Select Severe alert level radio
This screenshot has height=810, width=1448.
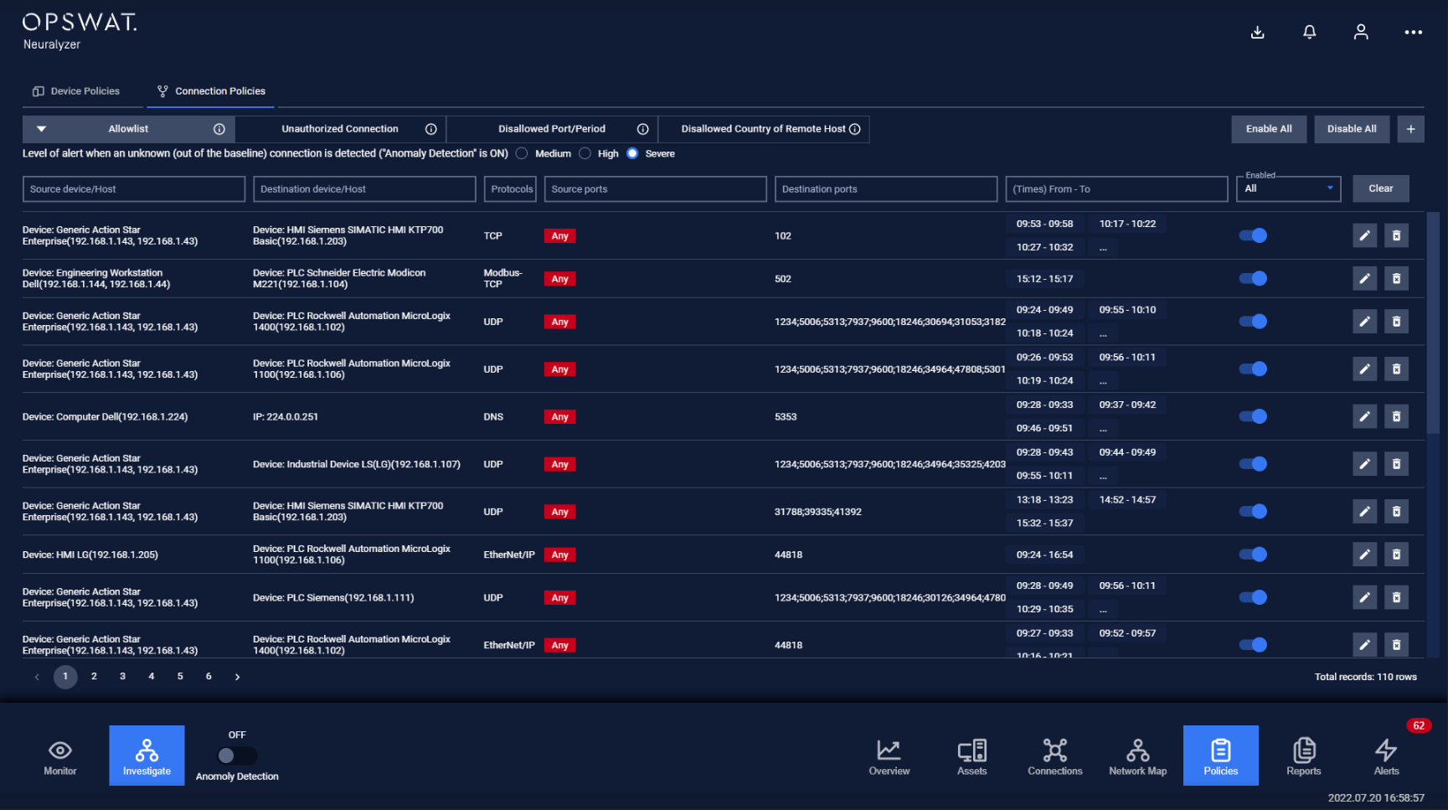(x=632, y=153)
